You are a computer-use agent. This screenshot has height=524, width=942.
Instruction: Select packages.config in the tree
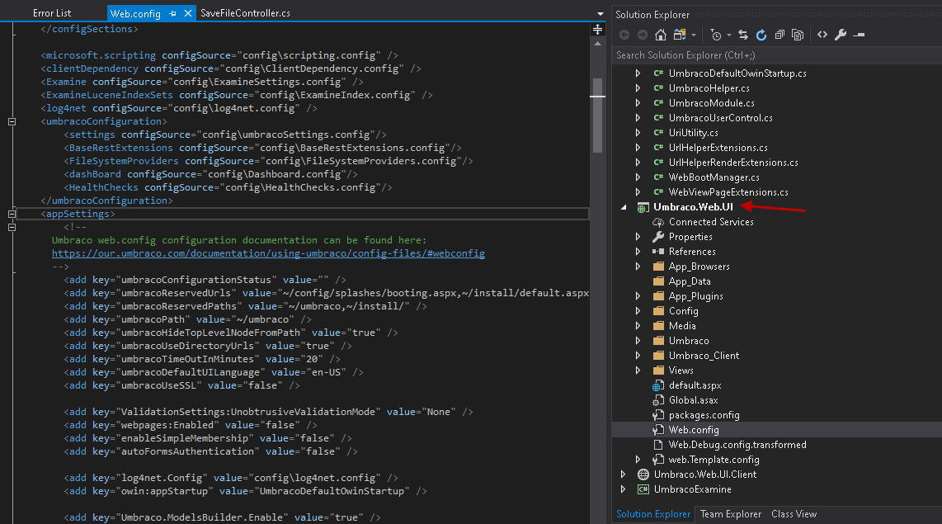point(704,415)
